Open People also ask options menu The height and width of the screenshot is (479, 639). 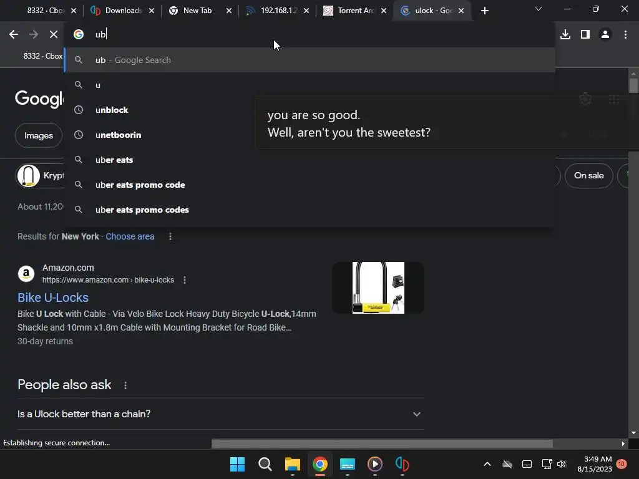point(125,385)
